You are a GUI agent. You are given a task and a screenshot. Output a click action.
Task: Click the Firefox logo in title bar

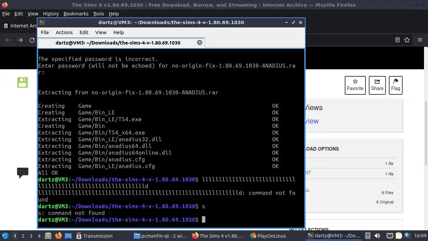pos(4,5)
